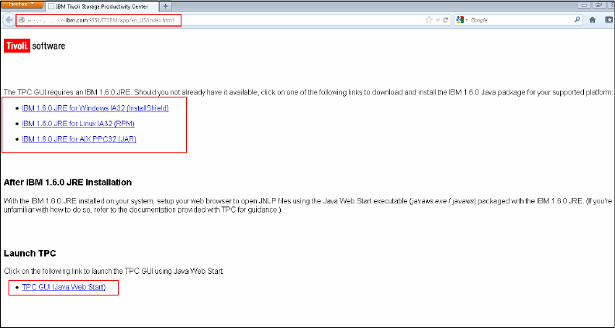Reload the page with the refresh icon
The width and height of the screenshot is (615, 328).
pos(446,19)
